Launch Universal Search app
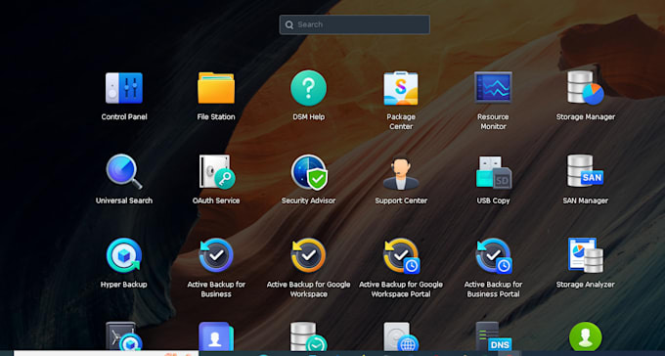This screenshot has height=356, width=665. 124,171
